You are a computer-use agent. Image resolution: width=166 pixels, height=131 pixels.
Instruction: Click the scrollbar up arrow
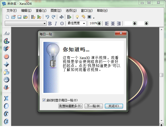click(x=162, y=30)
